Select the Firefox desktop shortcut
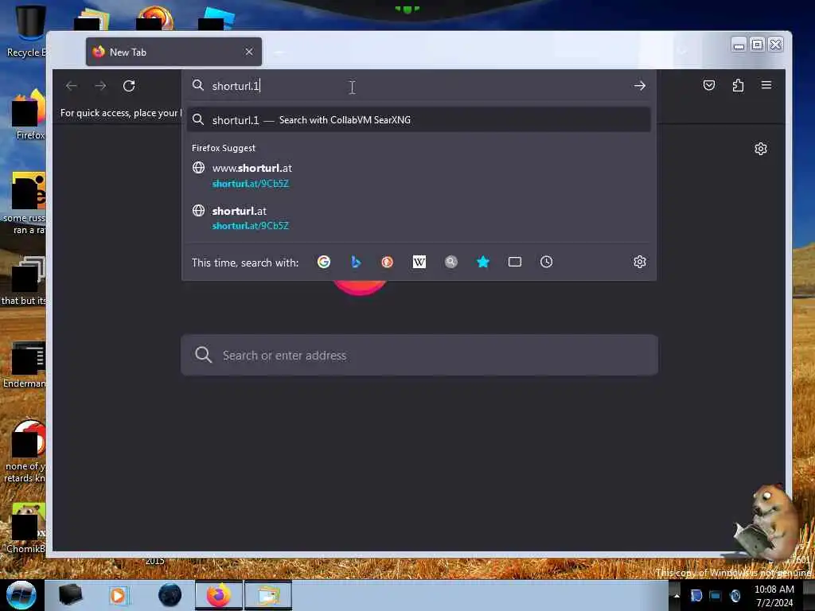815x611 pixels. (29, 115)
